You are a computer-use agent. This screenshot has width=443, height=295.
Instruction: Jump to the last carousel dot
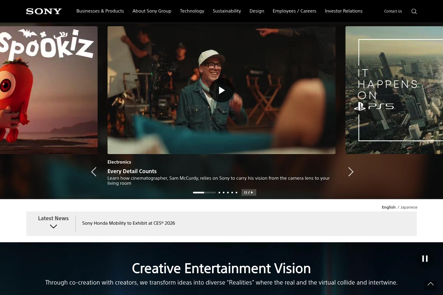coord(237,192)
